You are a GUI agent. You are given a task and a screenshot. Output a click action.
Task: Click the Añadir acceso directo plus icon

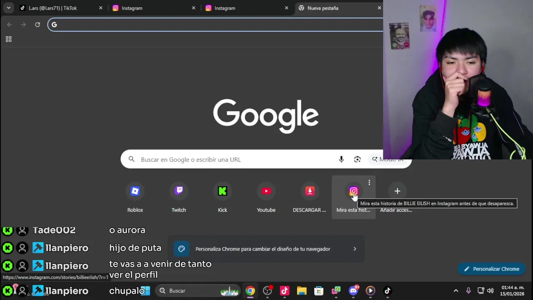point(397,191)
